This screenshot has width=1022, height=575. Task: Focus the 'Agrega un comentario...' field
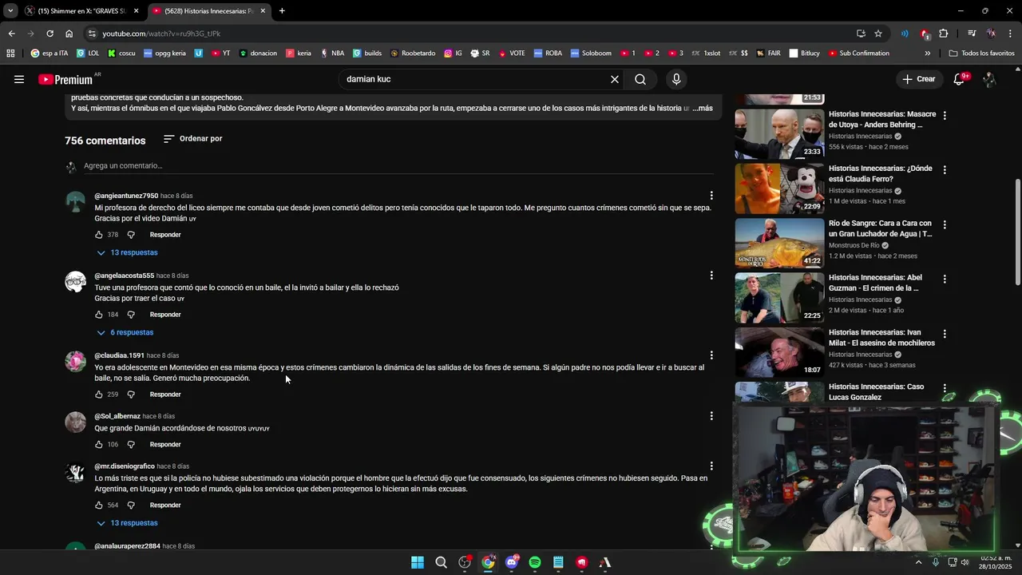(398, 166)
